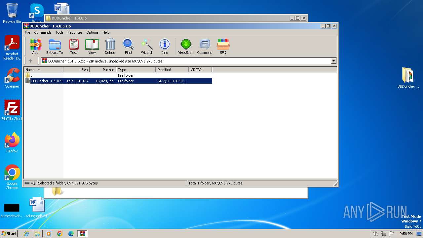The image size is (423, 238).
Task: Click the volume speaker tray icon
Action: [x=375, y=234]
